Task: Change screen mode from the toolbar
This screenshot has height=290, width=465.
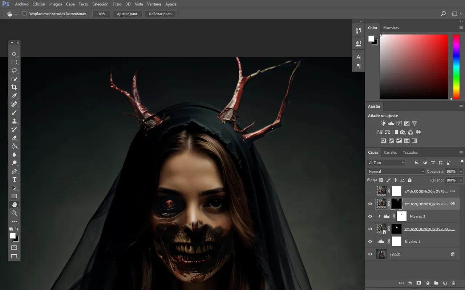Action: [x=14, y=256]
